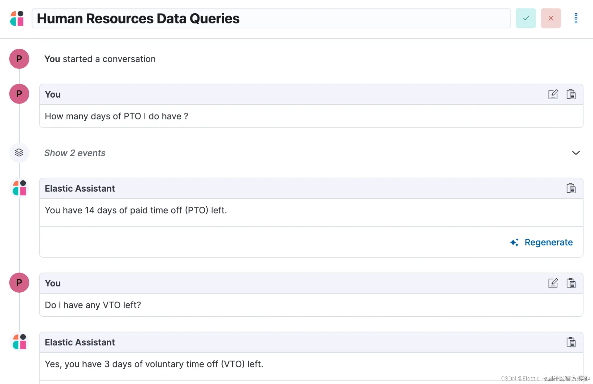Copy the "14 days of paid time off" reply
593x384 pixels.
point(571,188)
